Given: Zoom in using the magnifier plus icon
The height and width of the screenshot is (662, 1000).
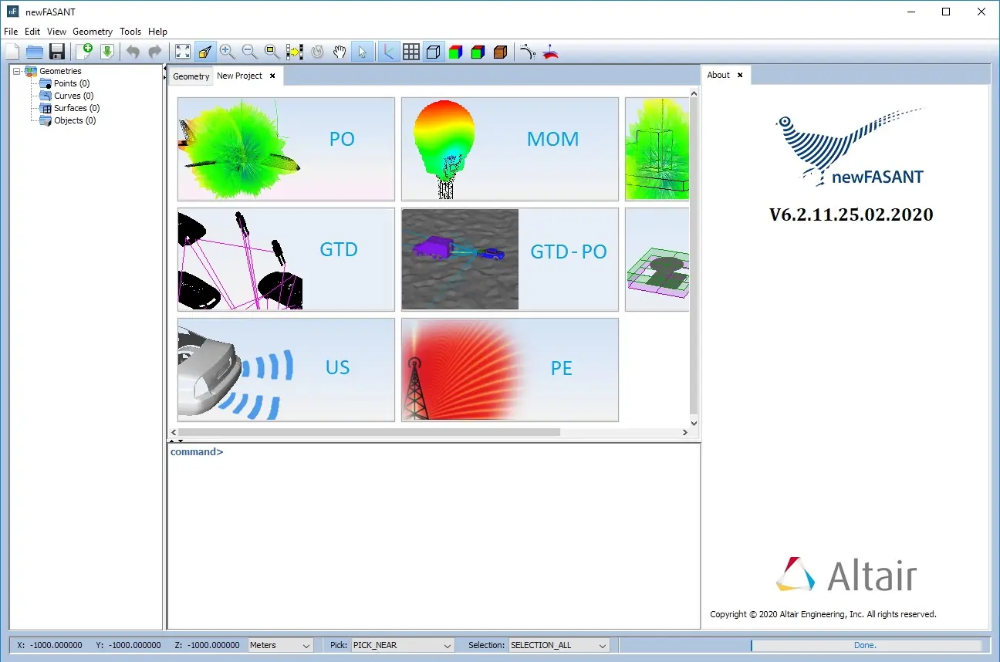Looking at the screenshot, I should pyautogui.click(x=227, y=52).
